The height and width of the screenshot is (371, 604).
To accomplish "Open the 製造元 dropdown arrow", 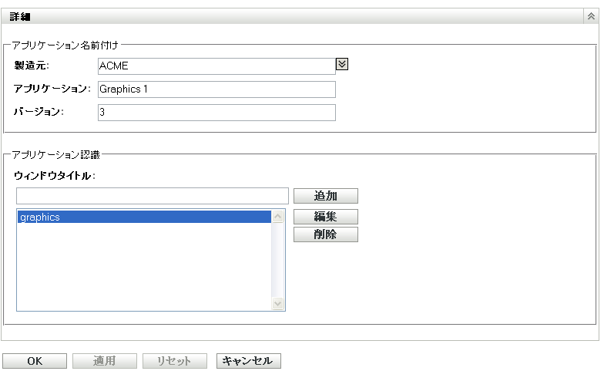I will point(342,65).
